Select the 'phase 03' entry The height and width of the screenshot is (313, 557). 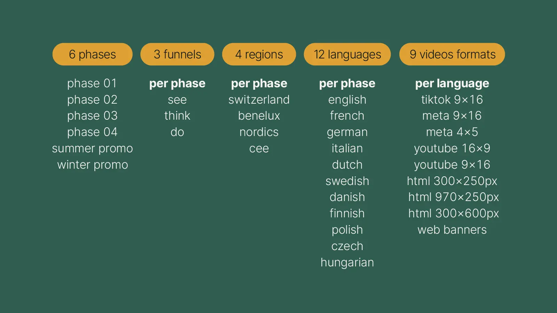point(92,116)
